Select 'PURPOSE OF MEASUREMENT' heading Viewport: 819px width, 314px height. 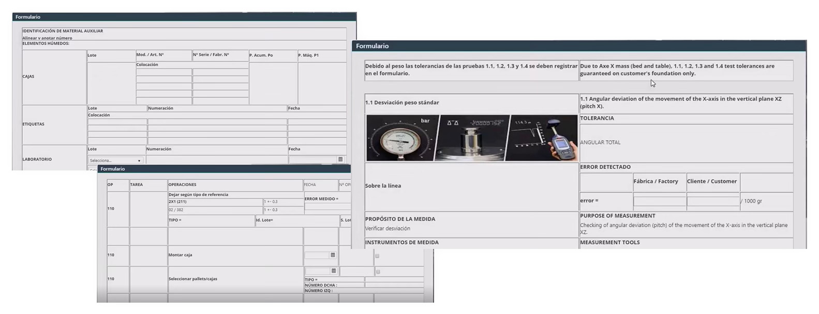pos(618,216)
